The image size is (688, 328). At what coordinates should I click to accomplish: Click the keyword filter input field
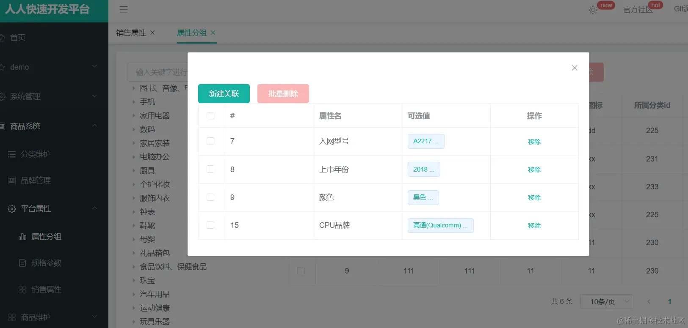(157, 72)
